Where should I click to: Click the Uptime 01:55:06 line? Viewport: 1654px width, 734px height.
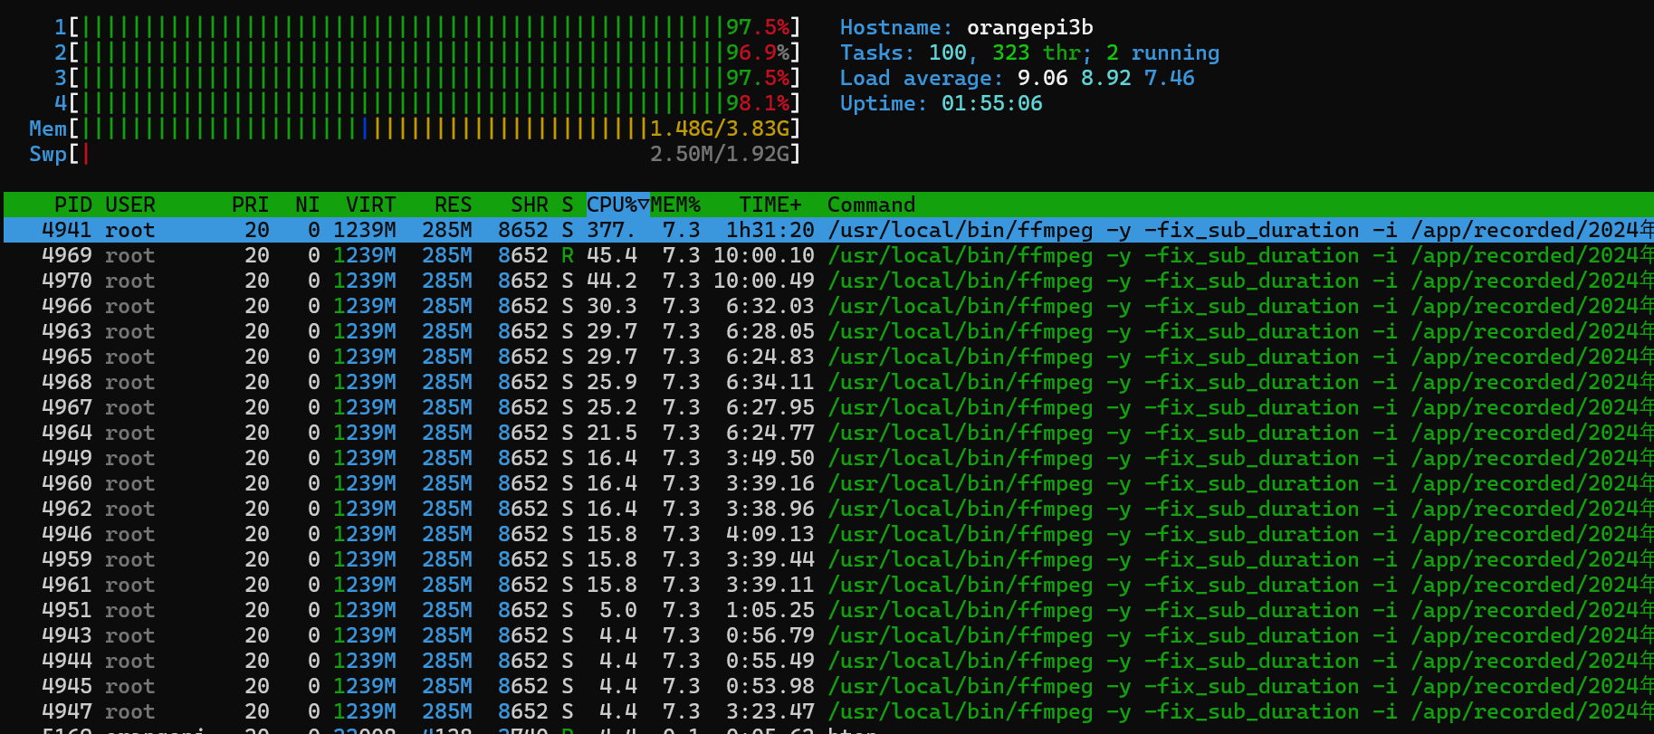(x=942, y=103)
